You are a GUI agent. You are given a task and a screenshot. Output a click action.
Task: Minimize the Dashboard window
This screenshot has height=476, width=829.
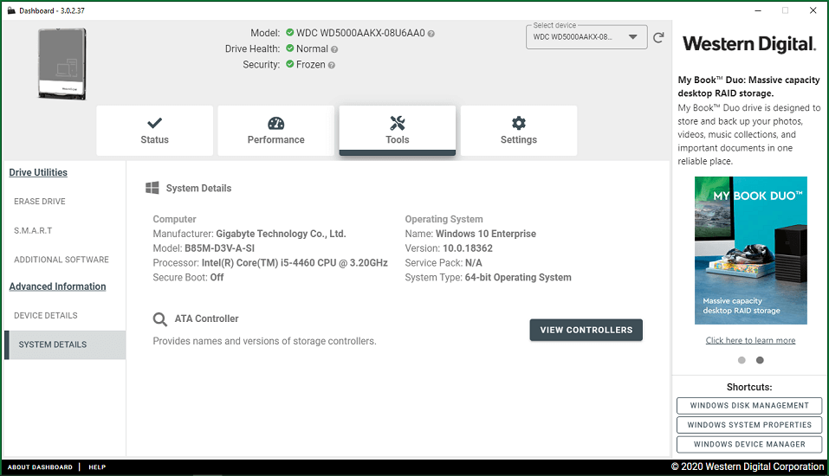758,10
